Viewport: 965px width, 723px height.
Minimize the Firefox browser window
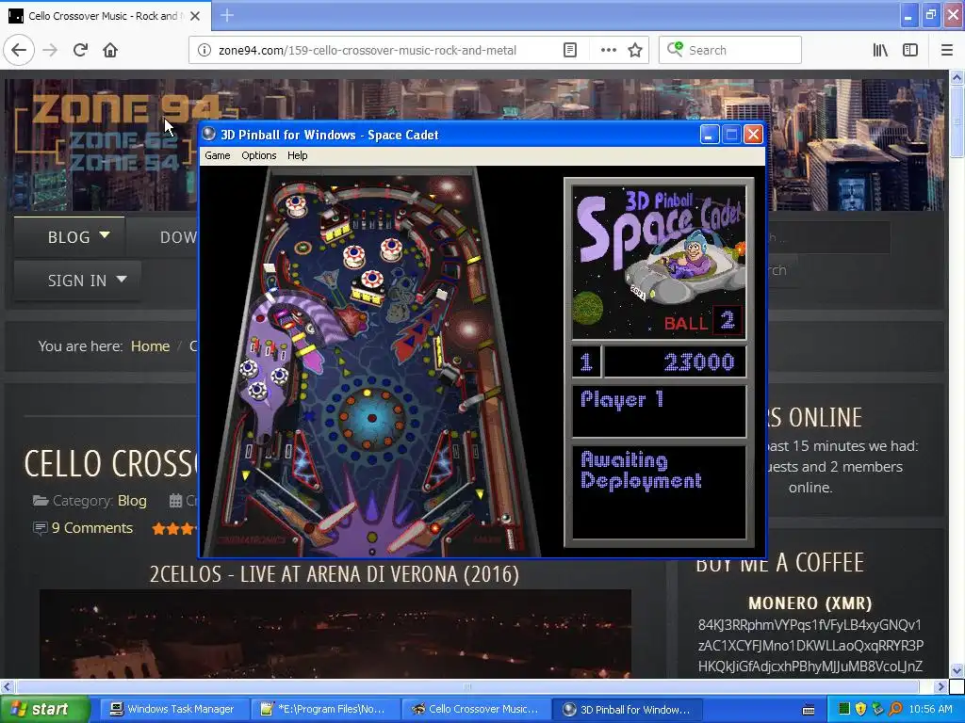tap(908, 15)
